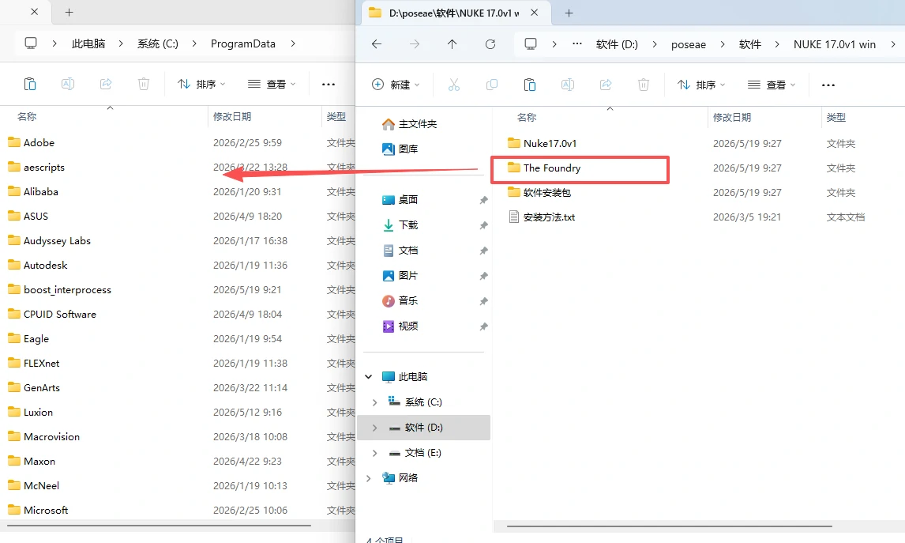Click 软件 (D:) in the right breadcrumb
Viewport: 905px width, 543px height.
click(617, 44)
